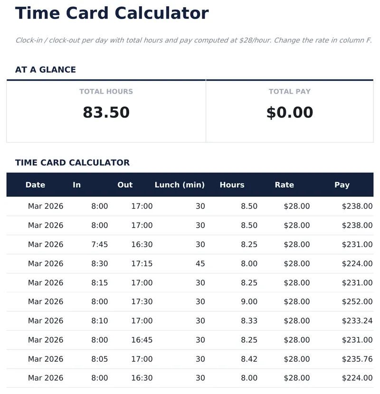Image resolution: width=380 pixels, height=394 pixels.
Task: Click the Hours column header
Action: click(232, 185)
